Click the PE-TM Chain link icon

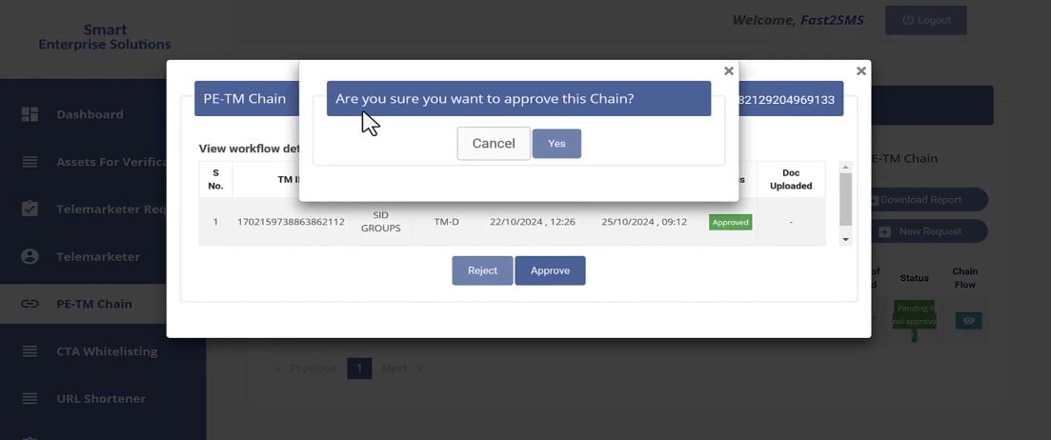click(30, 304)
